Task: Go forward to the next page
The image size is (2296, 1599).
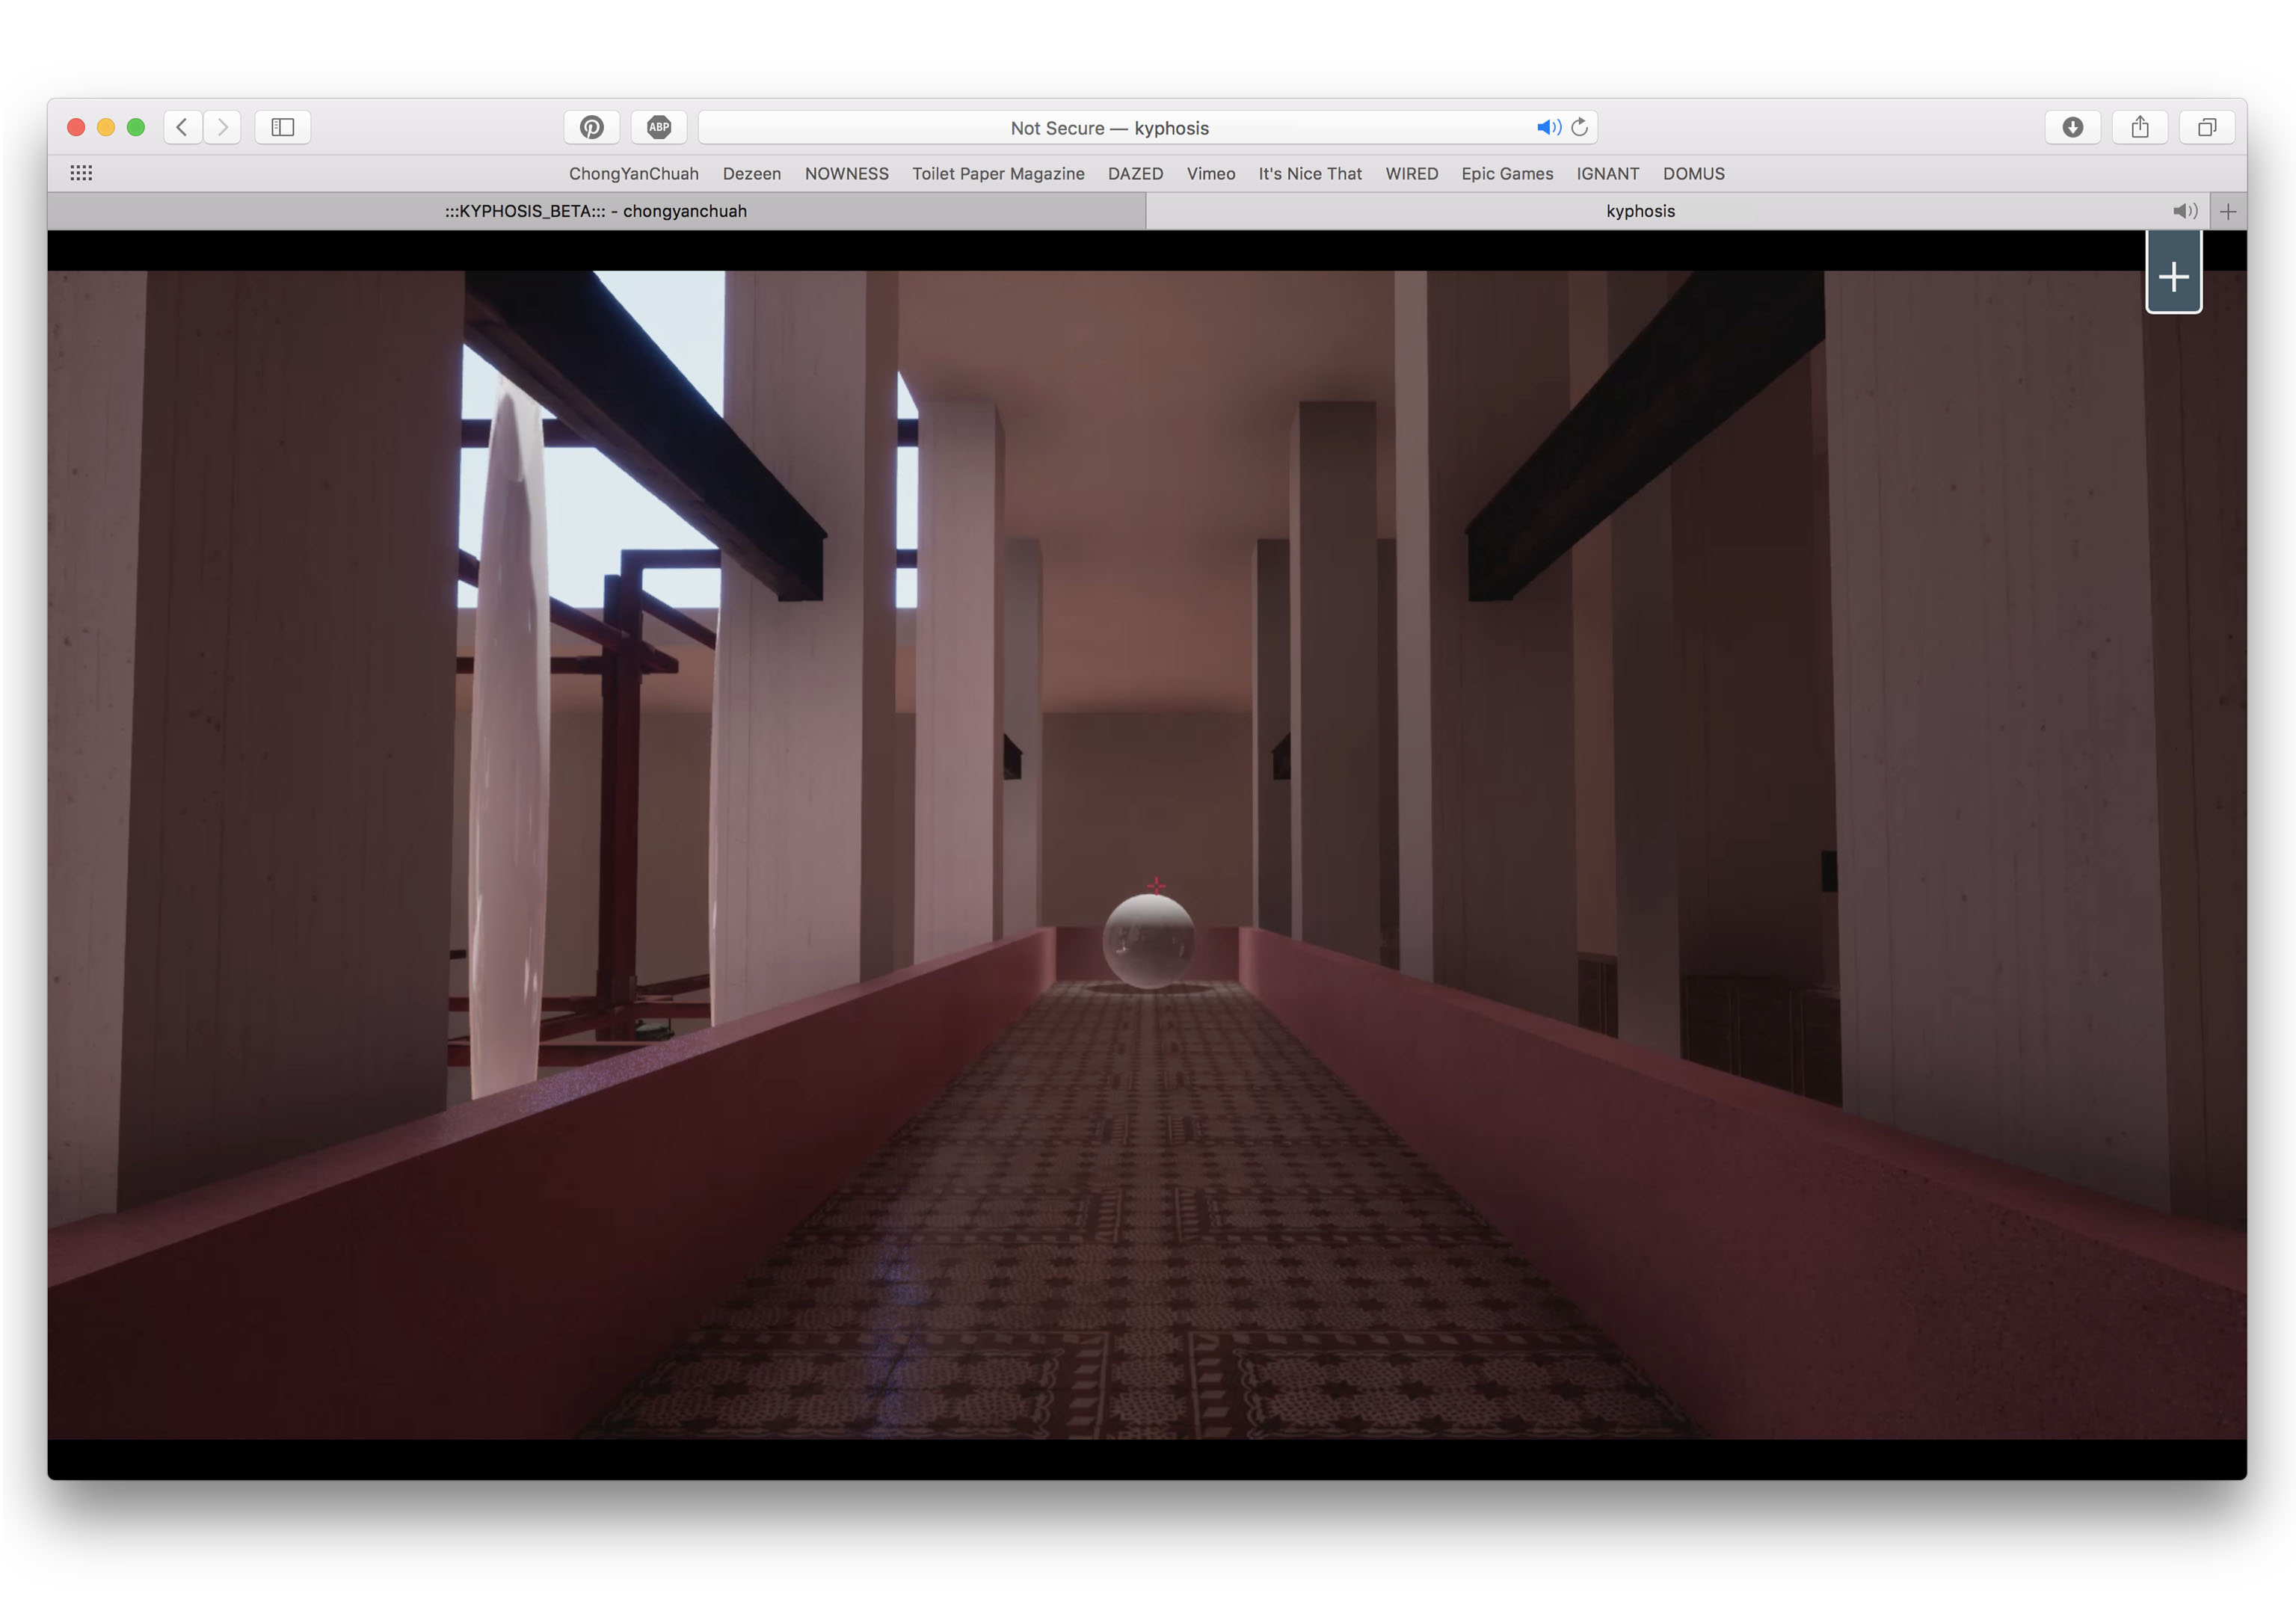Action: [x=222, y=127]
